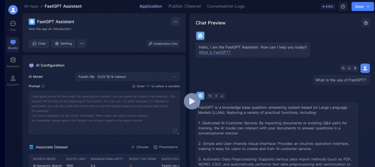Click the "What is FastGPT?" link in greeting

[215, 52]
